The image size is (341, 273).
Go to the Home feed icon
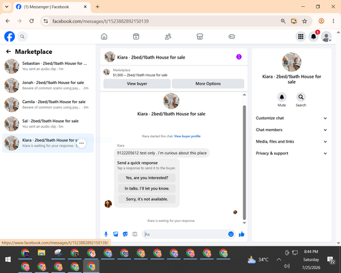tap(104, 36)
